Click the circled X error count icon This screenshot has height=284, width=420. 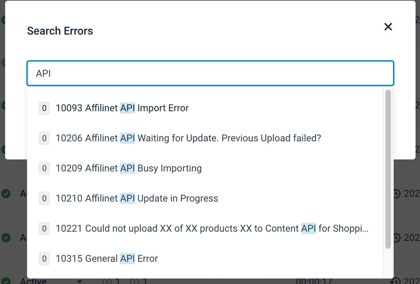pyautogui.click(x=107, y=282)
